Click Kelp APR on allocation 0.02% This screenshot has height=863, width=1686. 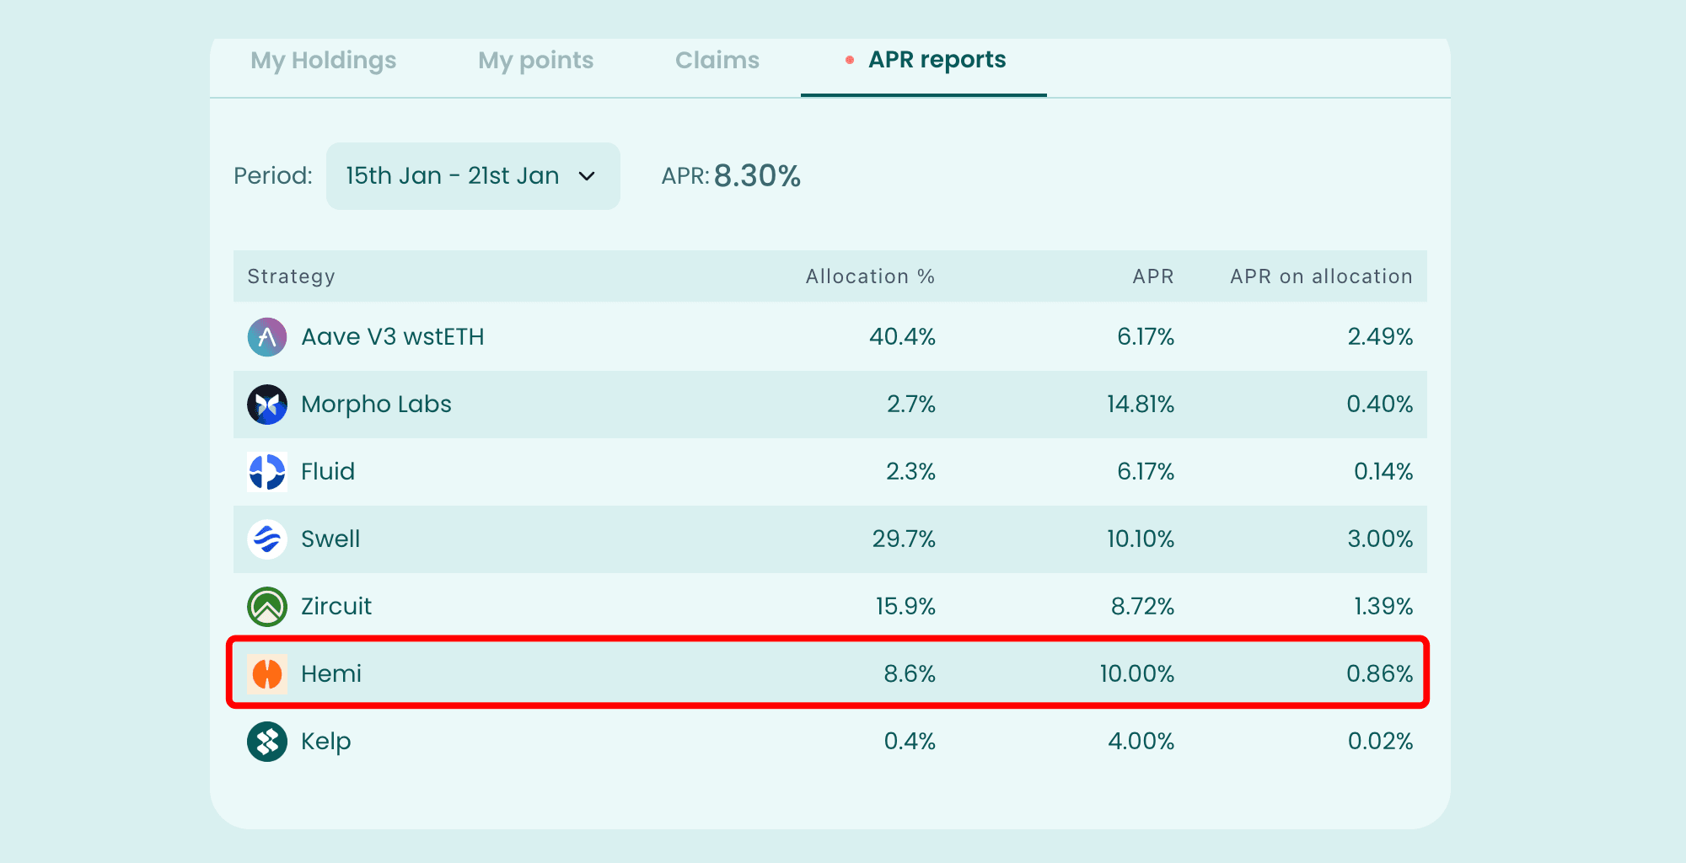[x=1380, y=742]
